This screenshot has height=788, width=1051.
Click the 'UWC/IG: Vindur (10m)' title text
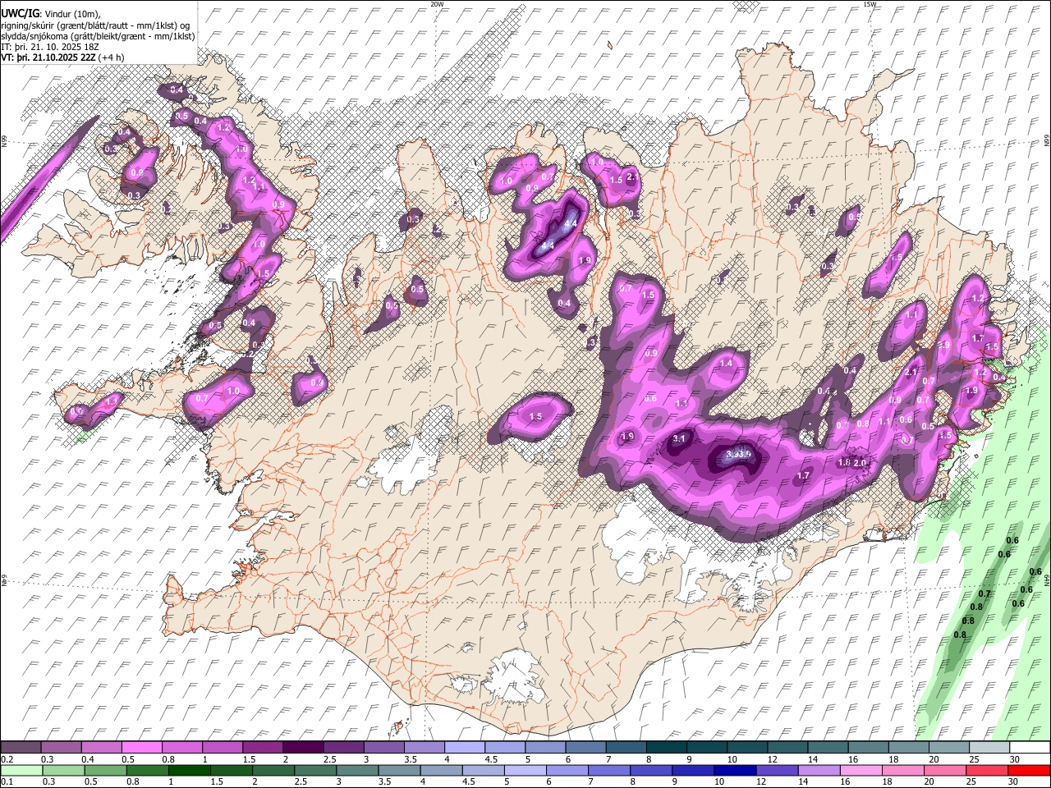coord(51,13)
